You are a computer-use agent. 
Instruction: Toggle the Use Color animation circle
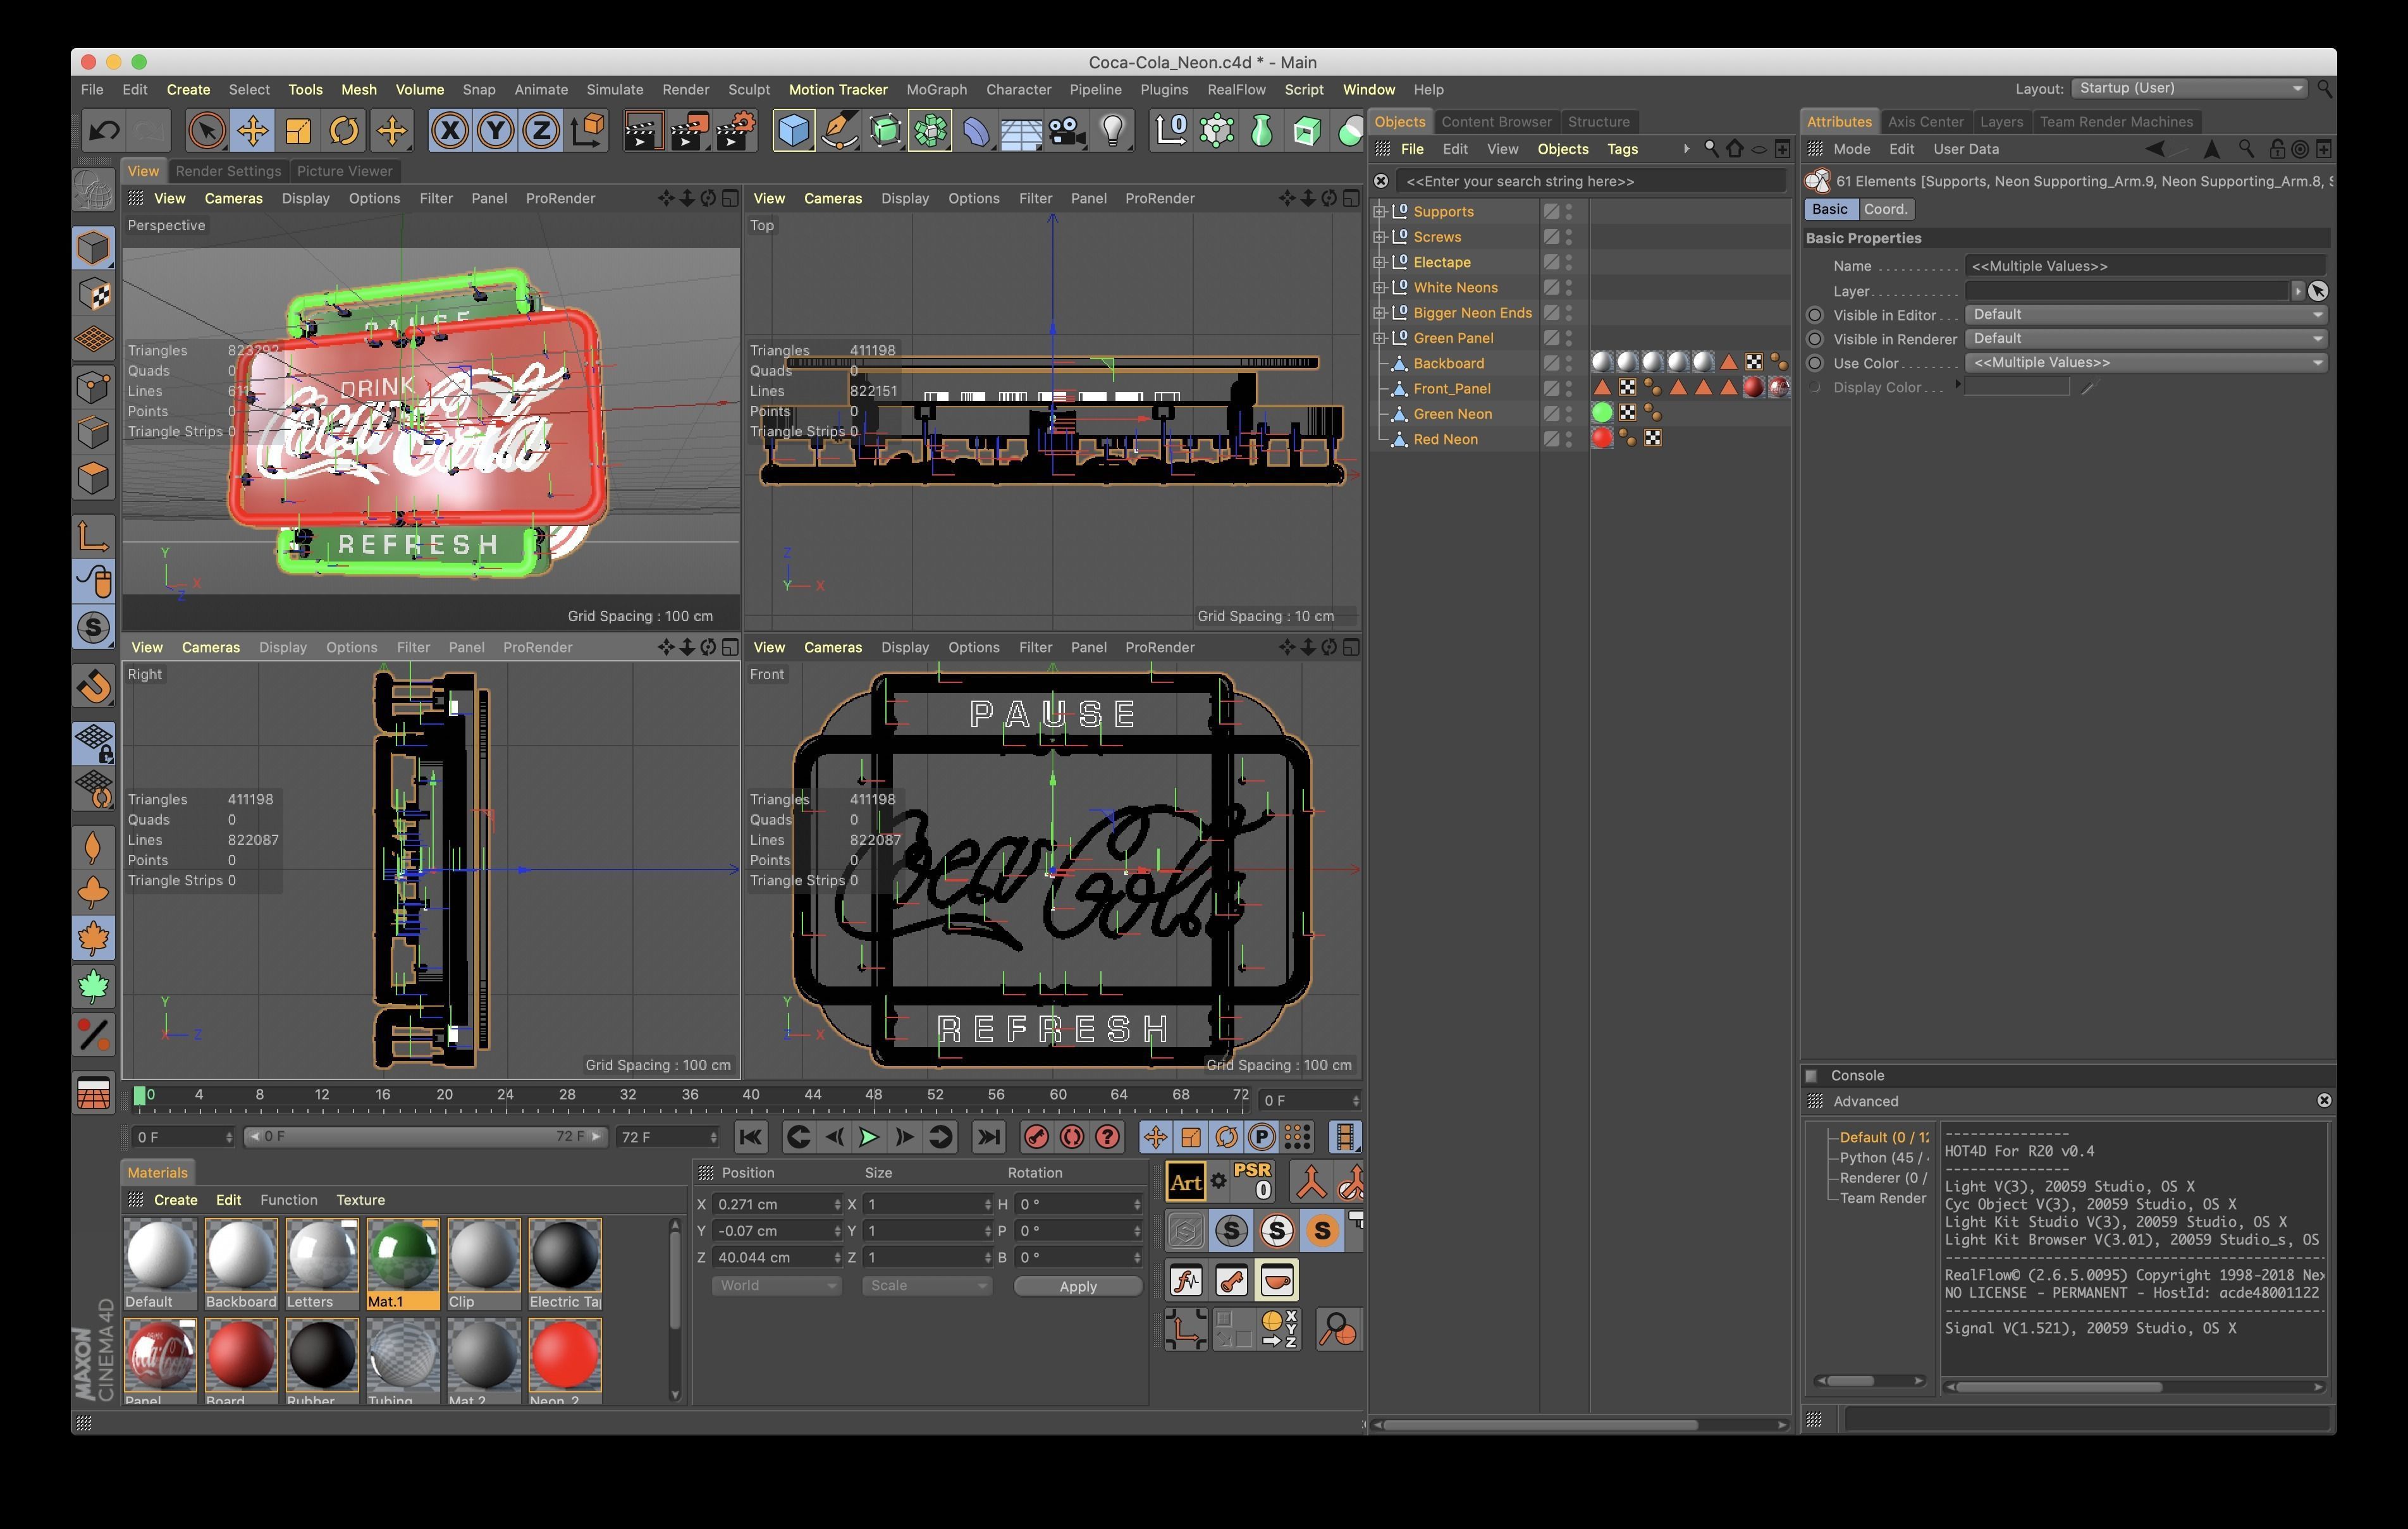click(1815, 363)
